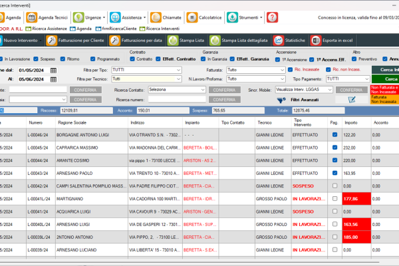Click the edit note pencil icon
The width and height of the screenshot is (399, 266).
point(352,100)
